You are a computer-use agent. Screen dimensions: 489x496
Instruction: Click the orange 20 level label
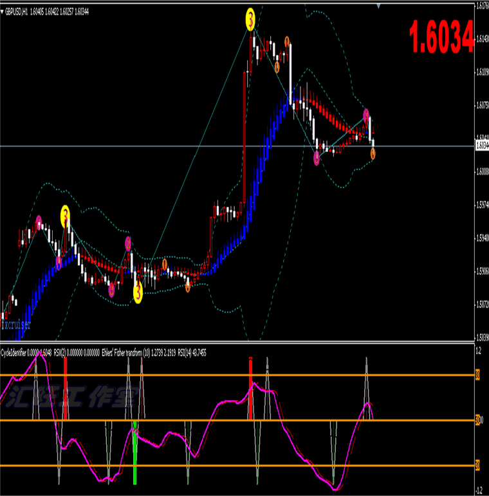click(x=477, y=466)
